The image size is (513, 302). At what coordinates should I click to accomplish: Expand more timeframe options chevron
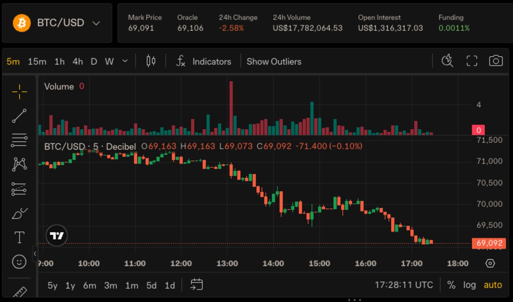click(x=125, y=61)
